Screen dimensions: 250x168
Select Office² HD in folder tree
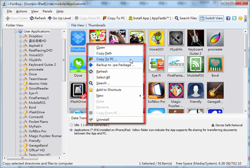(x=37, y=150)
